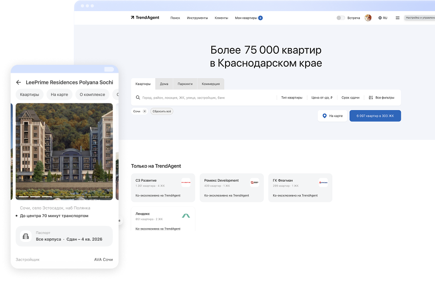
Task: Select the О комплексе chip in mobile view
Action: point(93,95)
